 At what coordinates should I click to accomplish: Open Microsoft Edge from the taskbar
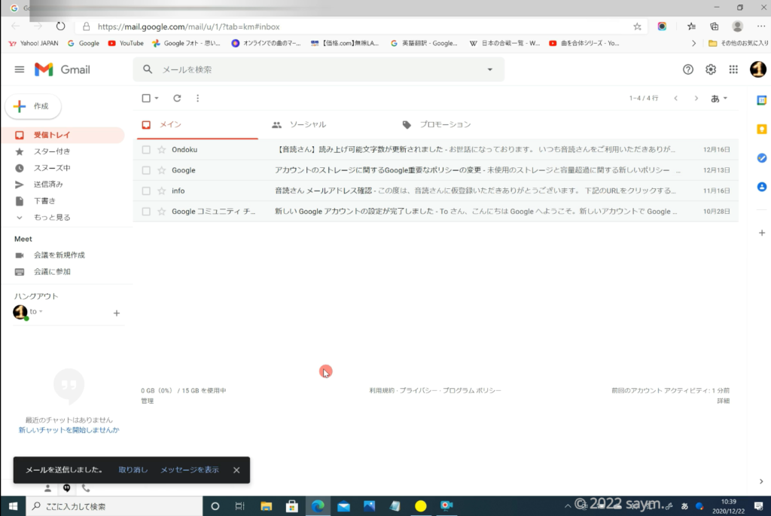click(318, 506)
